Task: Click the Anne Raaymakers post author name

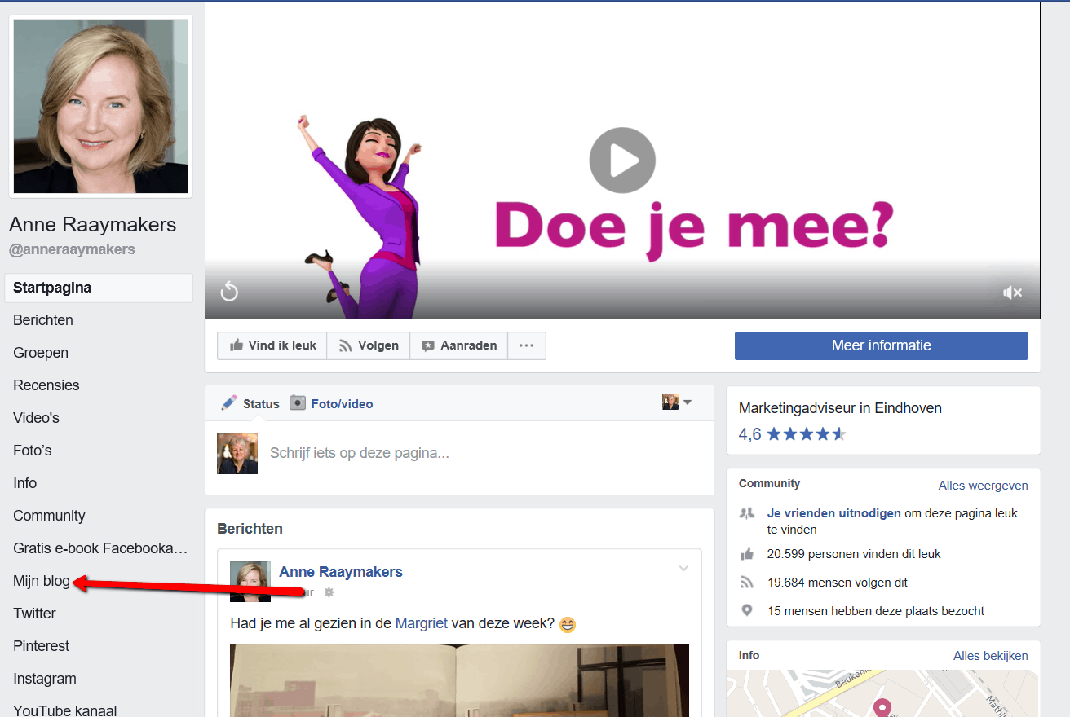Action: pos(341,572)
